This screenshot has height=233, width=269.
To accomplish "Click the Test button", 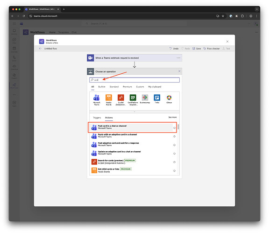I will pos(227,49).
